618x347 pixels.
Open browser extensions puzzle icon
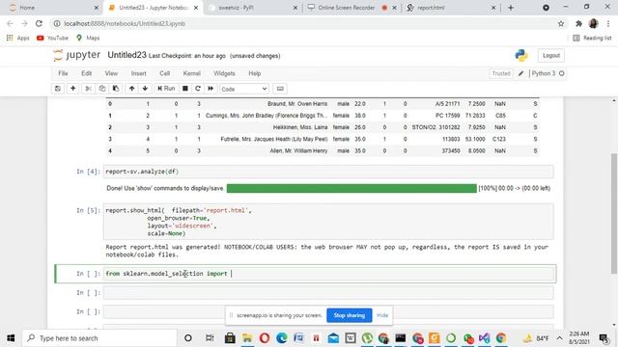[579, 23]
